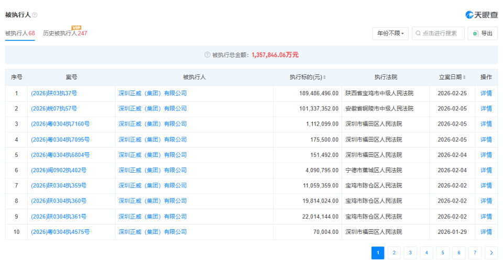This screenshot has width=503, height=270.
Task: Click court 宁德市蕉城区人民法院
Action: tap(374, 171)
